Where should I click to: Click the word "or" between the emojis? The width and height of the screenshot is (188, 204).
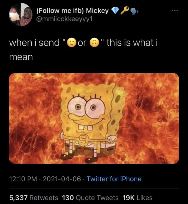(82, 43)
